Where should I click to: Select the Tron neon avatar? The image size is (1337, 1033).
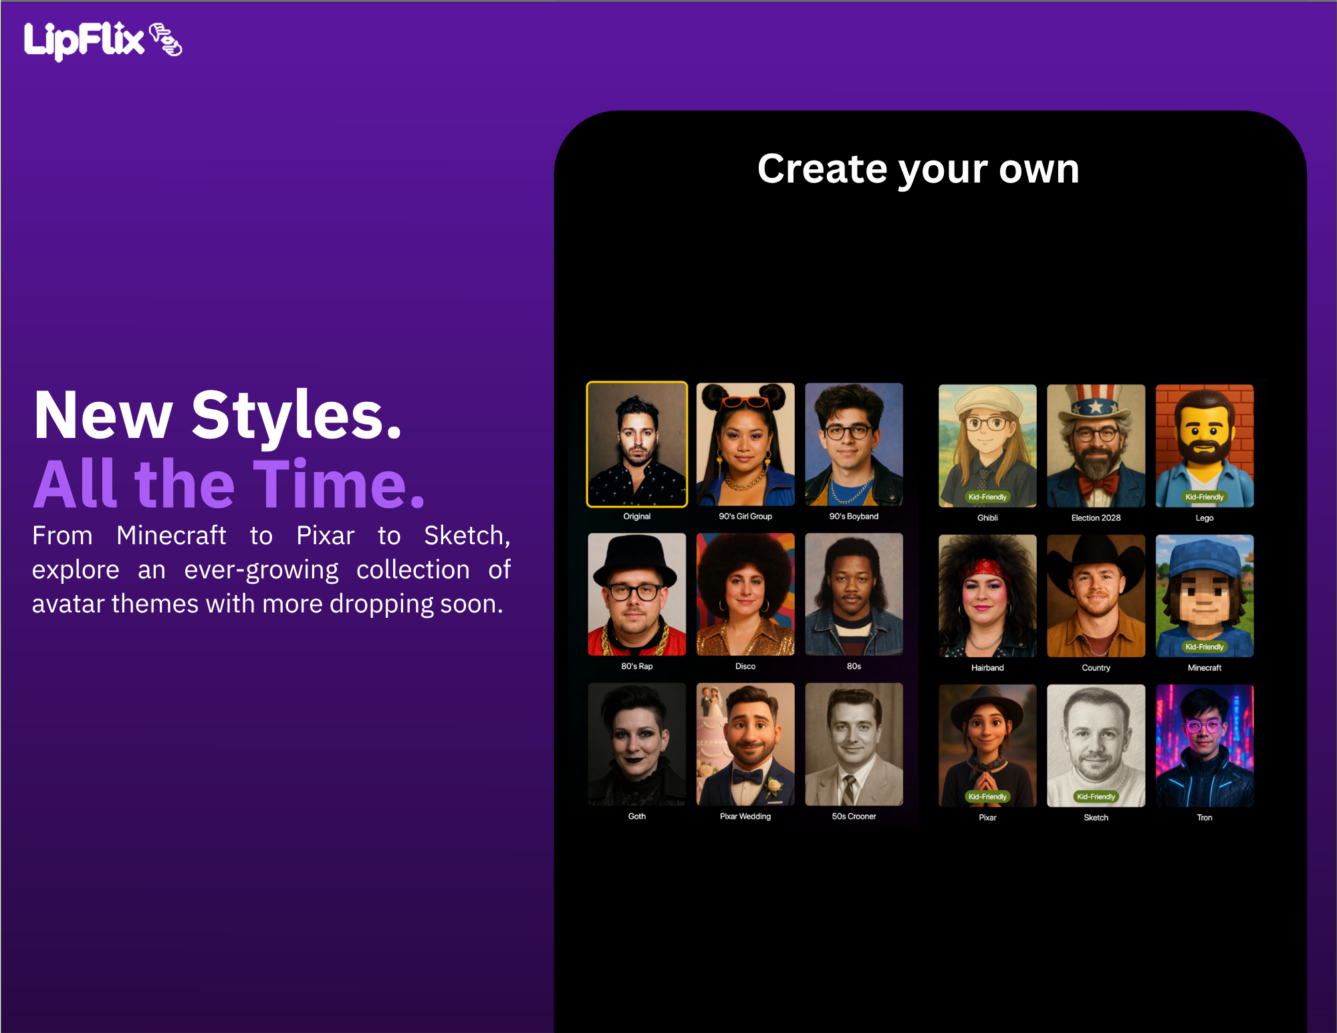(x=1205, y=745)
